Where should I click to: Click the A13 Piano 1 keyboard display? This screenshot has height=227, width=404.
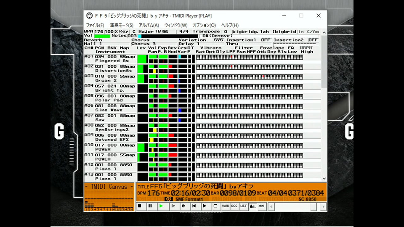(249, 175)
